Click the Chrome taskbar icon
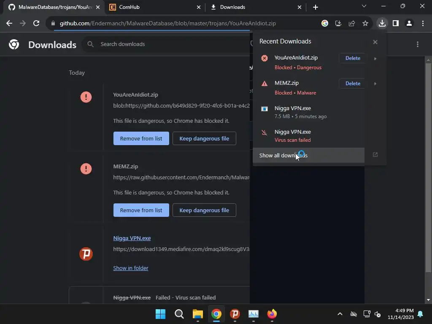432x324 pixels. coord(216,314)
